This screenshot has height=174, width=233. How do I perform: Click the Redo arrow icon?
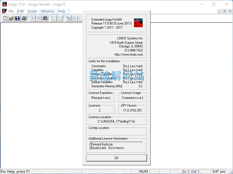pos(60,18)
